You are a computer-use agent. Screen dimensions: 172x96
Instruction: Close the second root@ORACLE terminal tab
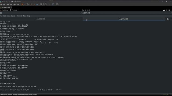click(x=163, y=19)
